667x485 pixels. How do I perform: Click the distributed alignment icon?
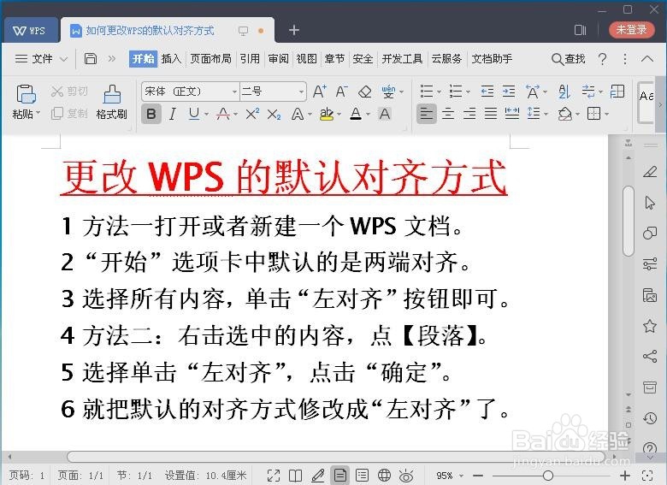pos(511,113)
